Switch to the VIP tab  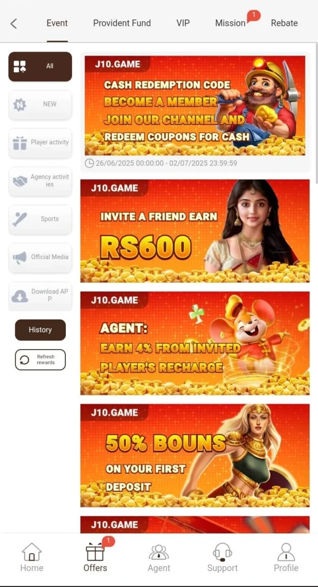click(183, 23)
